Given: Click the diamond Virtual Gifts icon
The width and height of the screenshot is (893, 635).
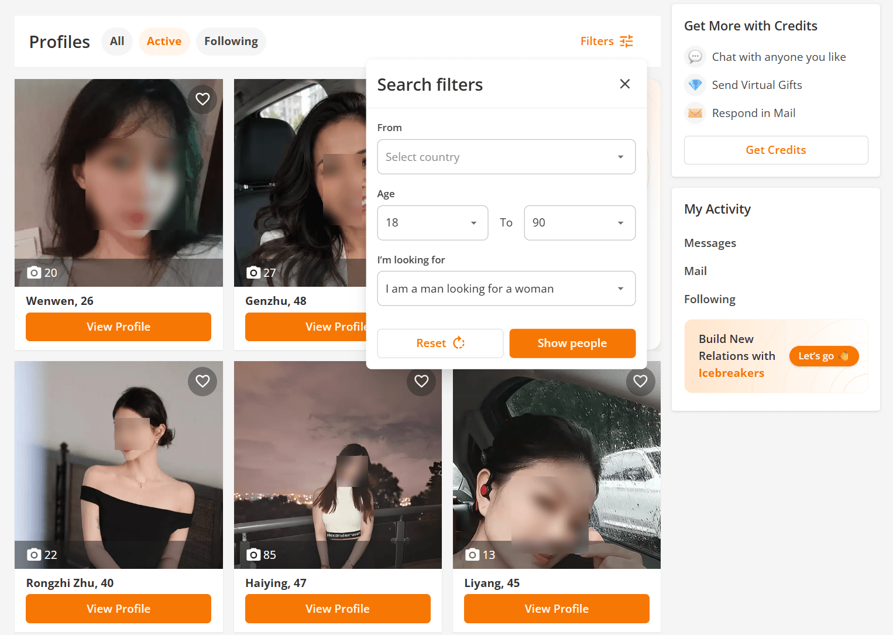Looking at the screenshot, I should pos(695,85).
